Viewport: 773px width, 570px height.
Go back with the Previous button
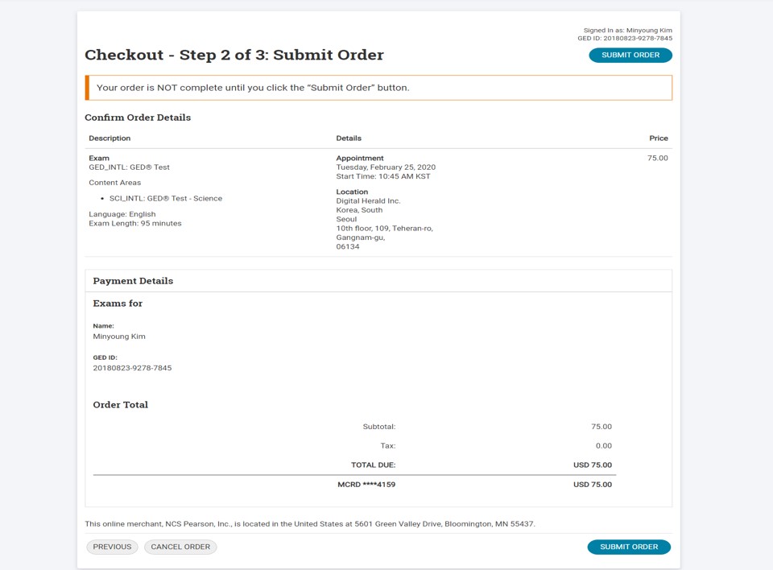point(112,547)
